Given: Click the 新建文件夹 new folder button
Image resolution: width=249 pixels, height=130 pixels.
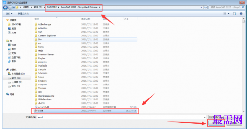Looking at the screenshot, I should click(23, 14).
